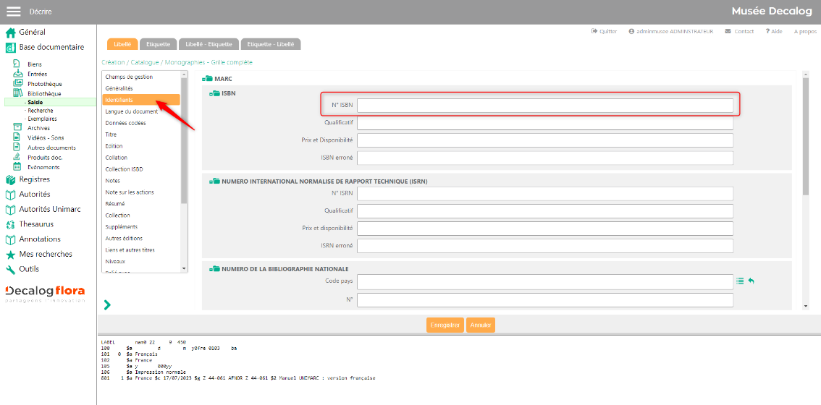The height and width of the screenshot is (405, 821).
Task: Click the N° ISBN input field
Action: (544, 106)
